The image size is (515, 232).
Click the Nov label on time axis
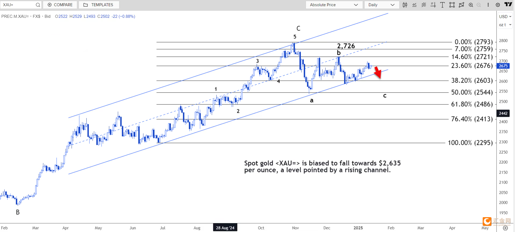295,228
